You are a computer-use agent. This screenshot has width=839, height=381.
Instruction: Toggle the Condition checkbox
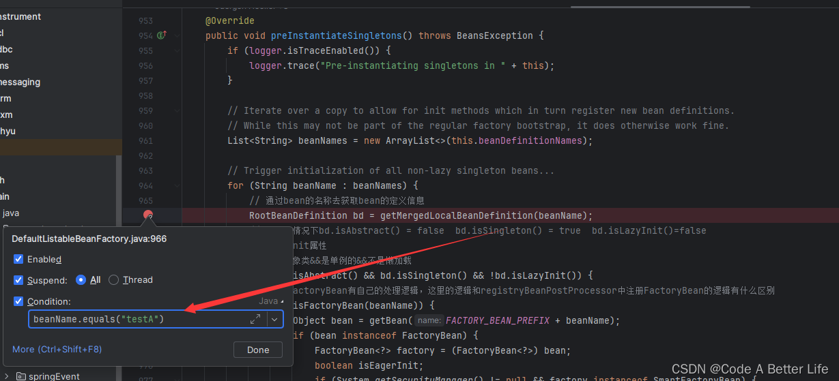point(18,301)
